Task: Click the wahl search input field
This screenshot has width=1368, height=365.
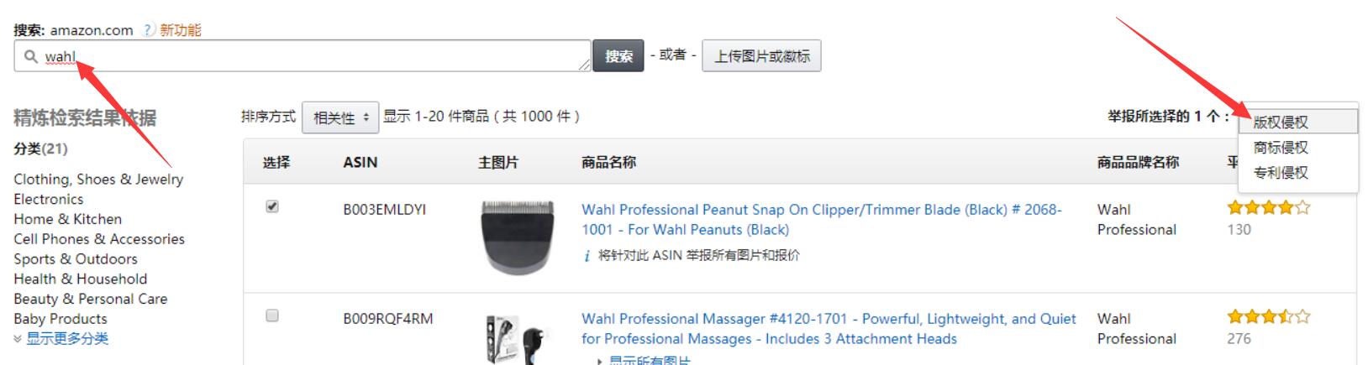Action: click(x=303, y=56)
